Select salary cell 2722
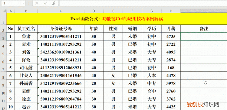 171,44
